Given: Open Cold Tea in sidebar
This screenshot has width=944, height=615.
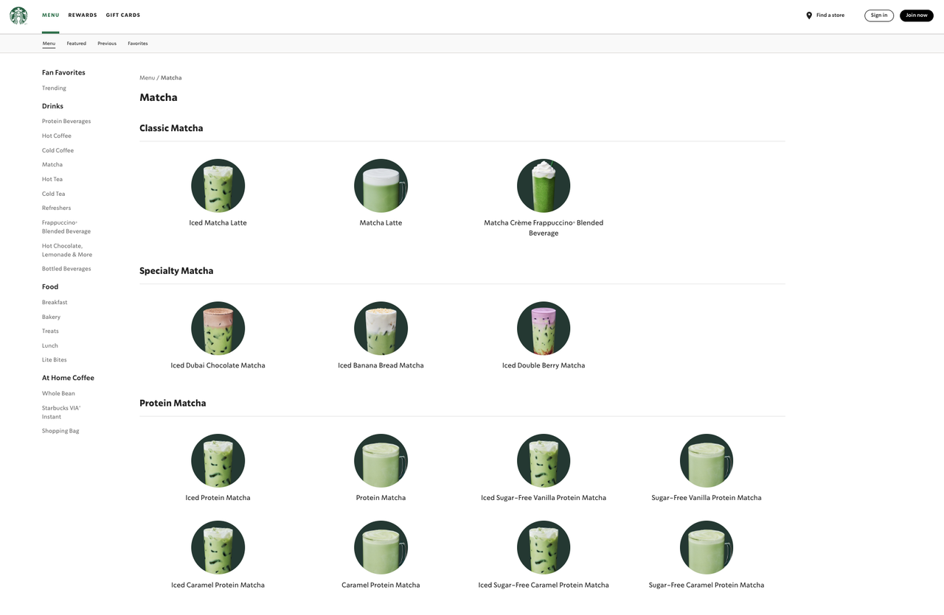Looking at the screenshot, I should click(53, 194).
